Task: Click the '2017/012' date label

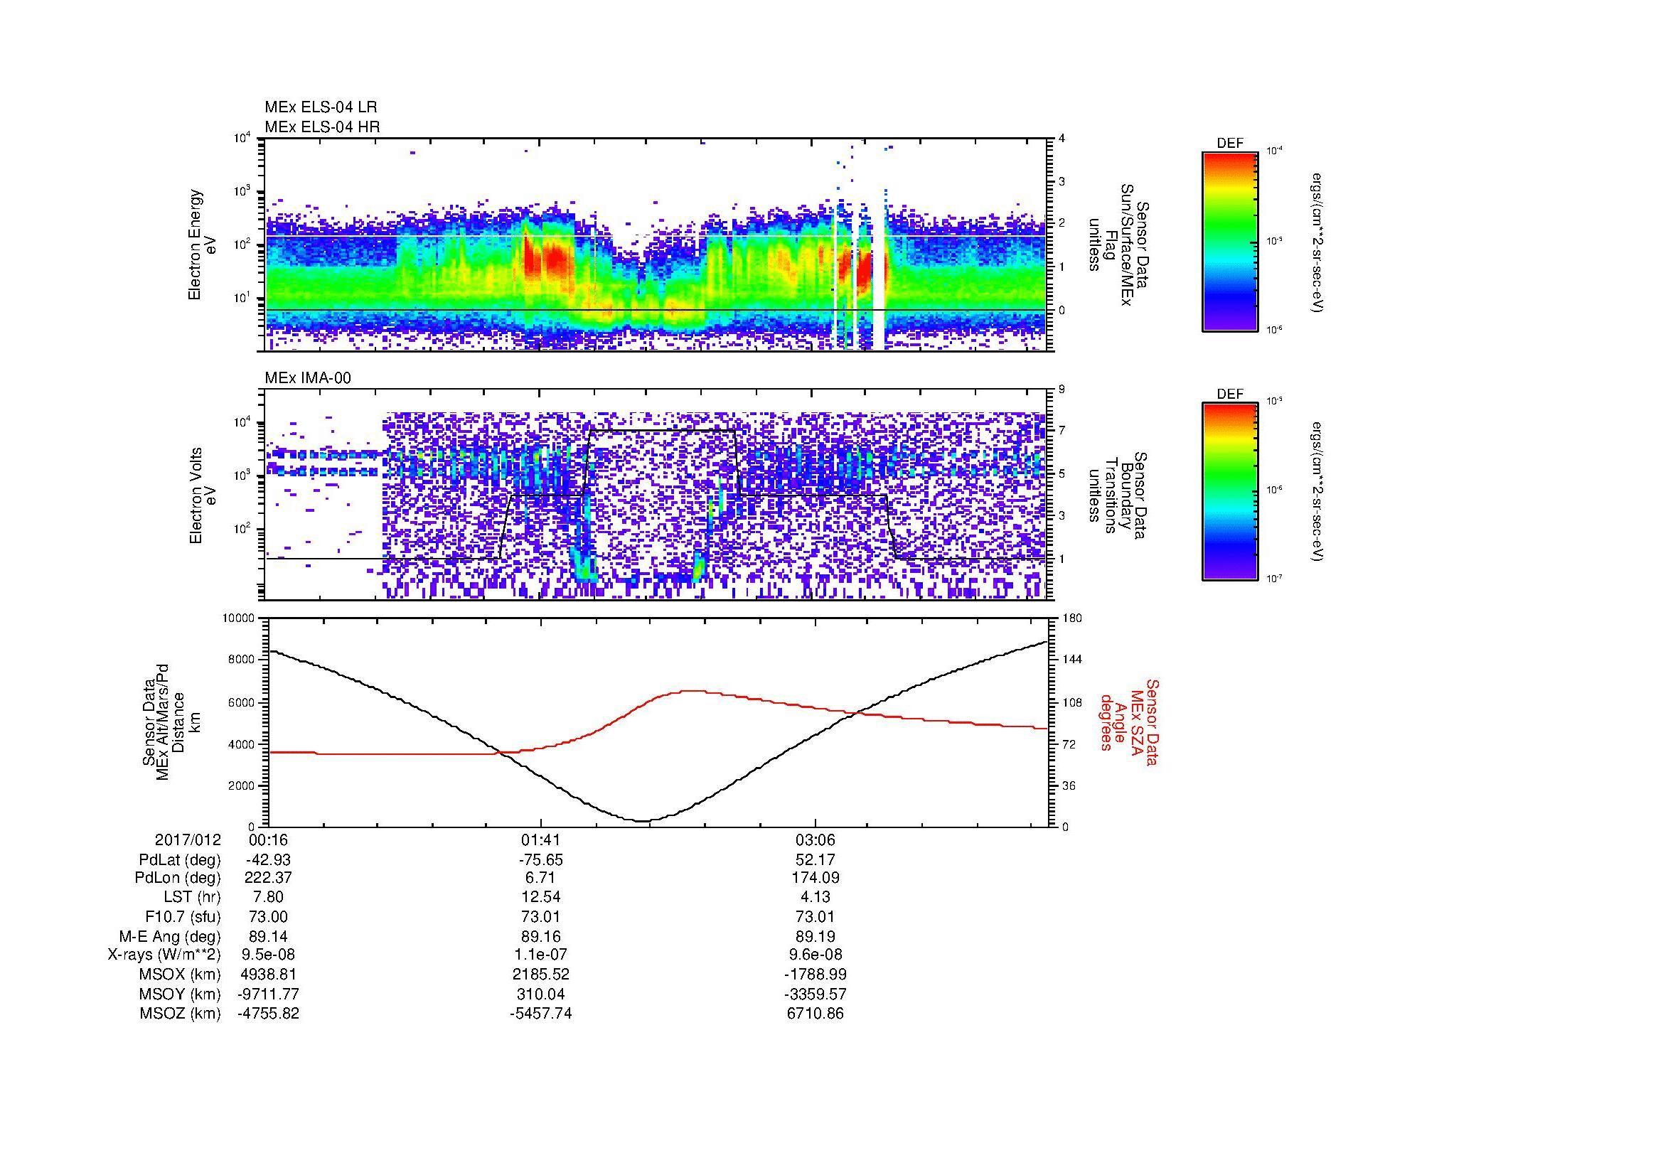Action: pyautogui.click(x=188, y=839)
